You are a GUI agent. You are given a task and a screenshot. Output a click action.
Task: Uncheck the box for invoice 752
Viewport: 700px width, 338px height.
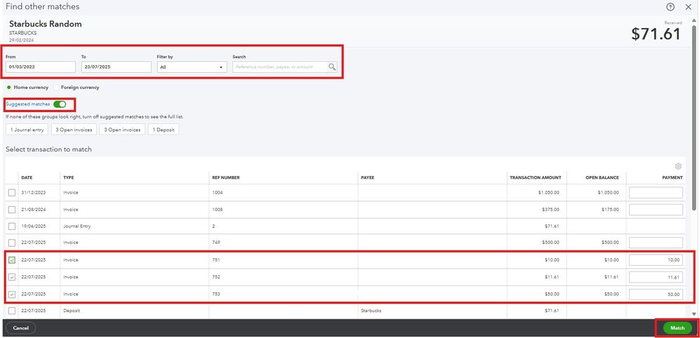click(12, 277)
